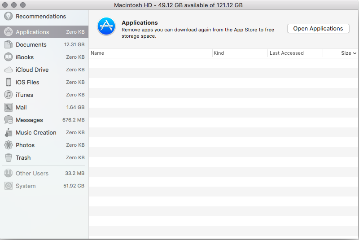Image resolution: width=359 pixels, height=240 pixels.
Task: Click the Other Users label
Action: tap(32, 174)
